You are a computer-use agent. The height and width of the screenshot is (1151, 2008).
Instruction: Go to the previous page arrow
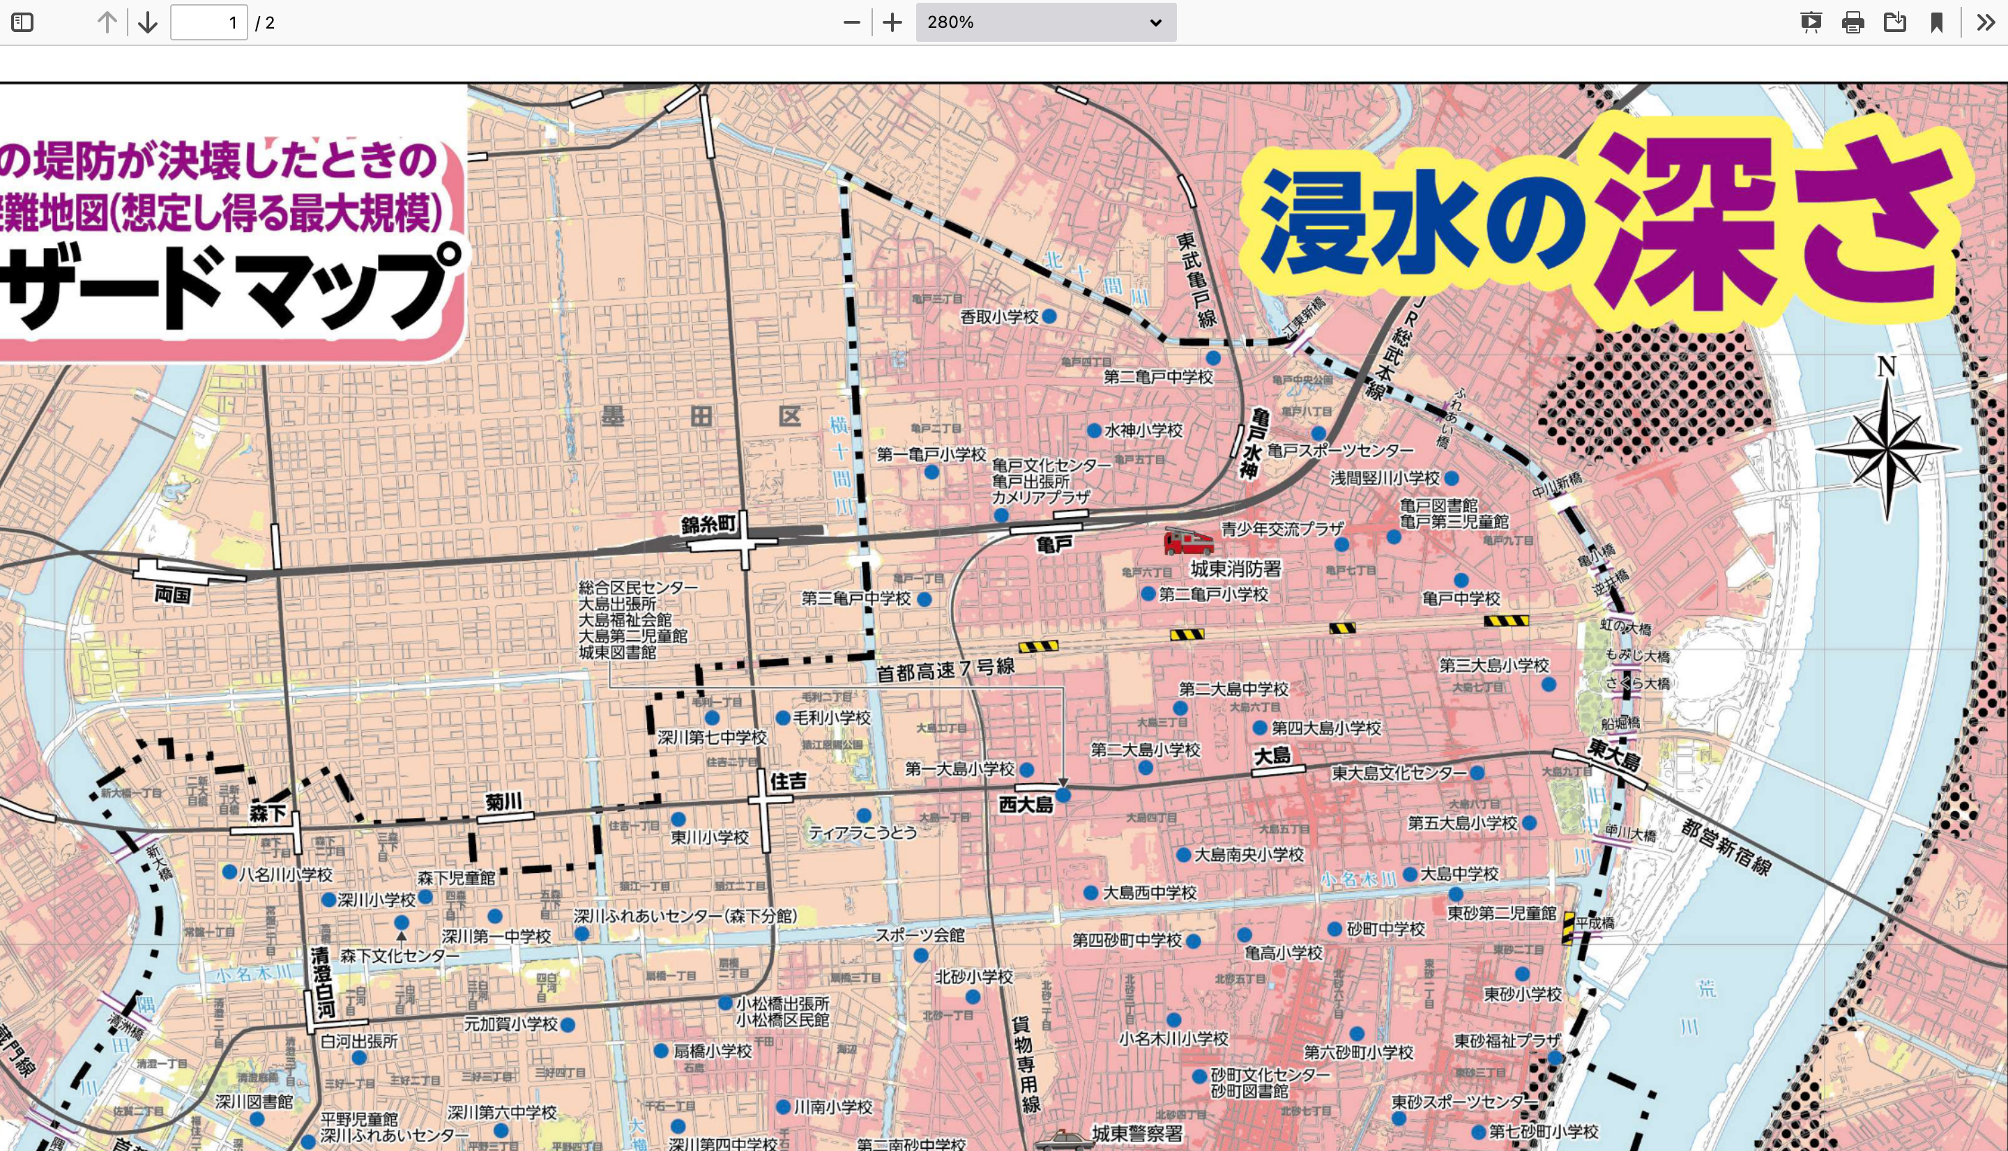point(107,22)
